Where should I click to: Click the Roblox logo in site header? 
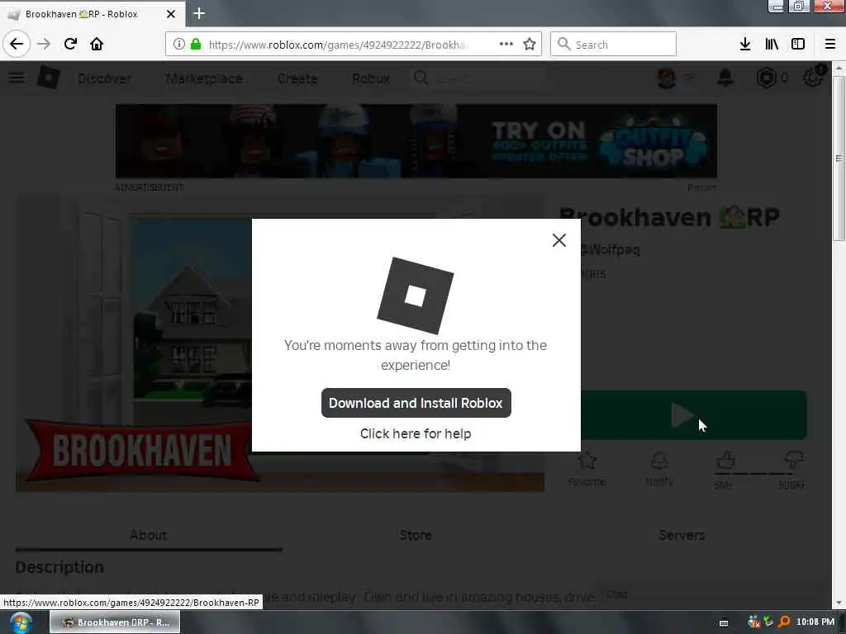(x=48, y=78)
